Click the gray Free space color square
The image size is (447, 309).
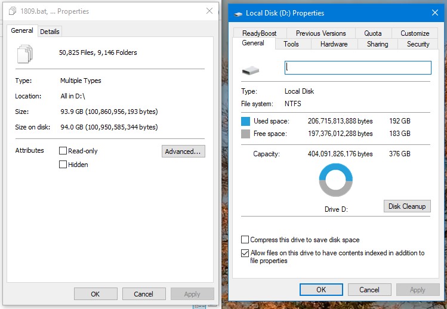[245, 134]
